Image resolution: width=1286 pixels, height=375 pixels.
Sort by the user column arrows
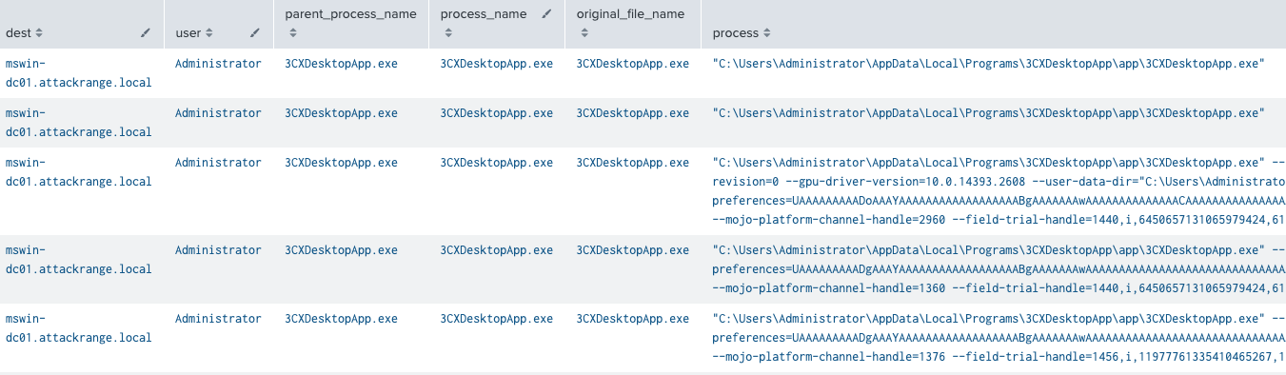click(208, 33)
